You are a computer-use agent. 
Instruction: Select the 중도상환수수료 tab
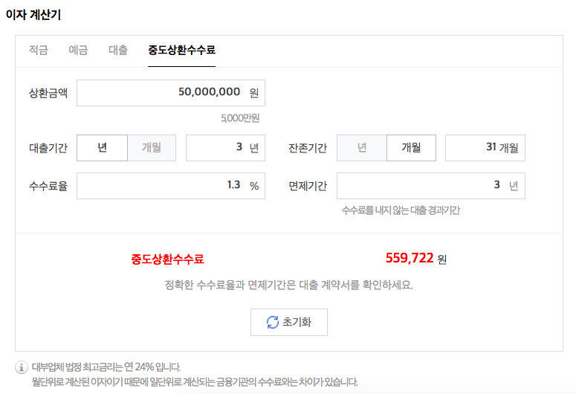point(181,50)
